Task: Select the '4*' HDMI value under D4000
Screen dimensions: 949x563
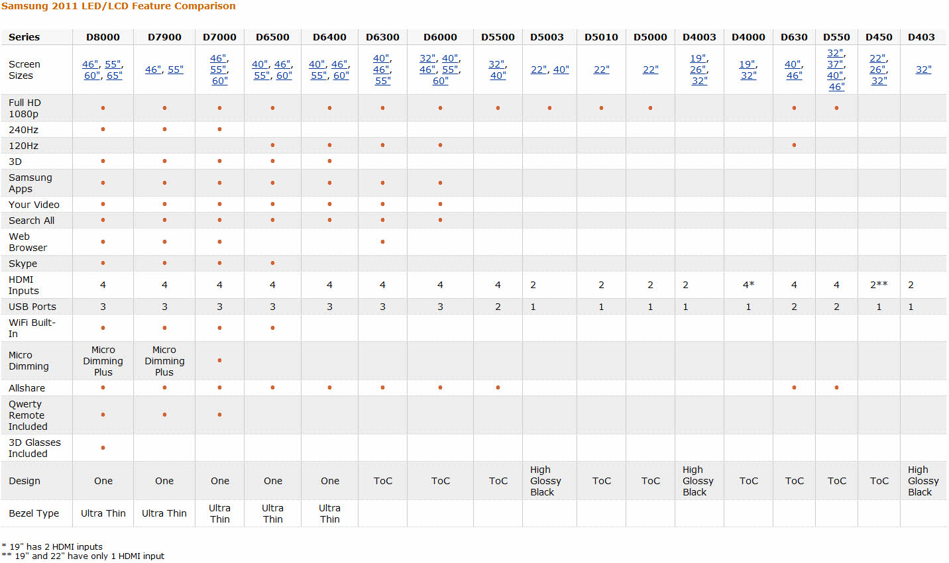Action: [x=748, y=285]
